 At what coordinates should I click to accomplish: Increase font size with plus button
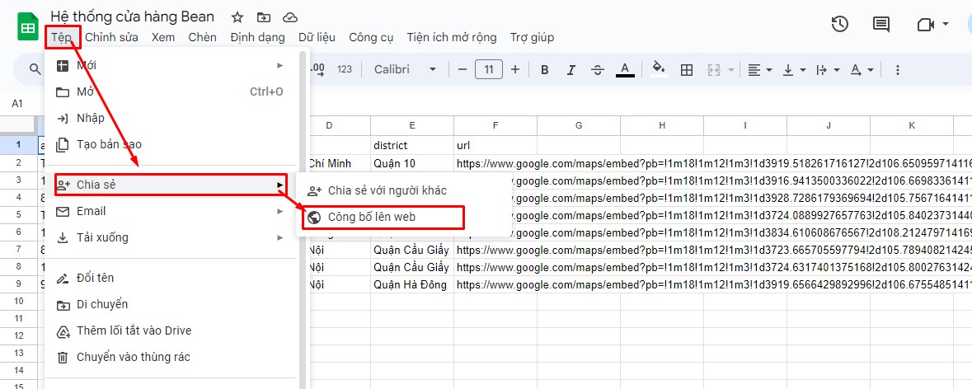click(x=514, y=69)
